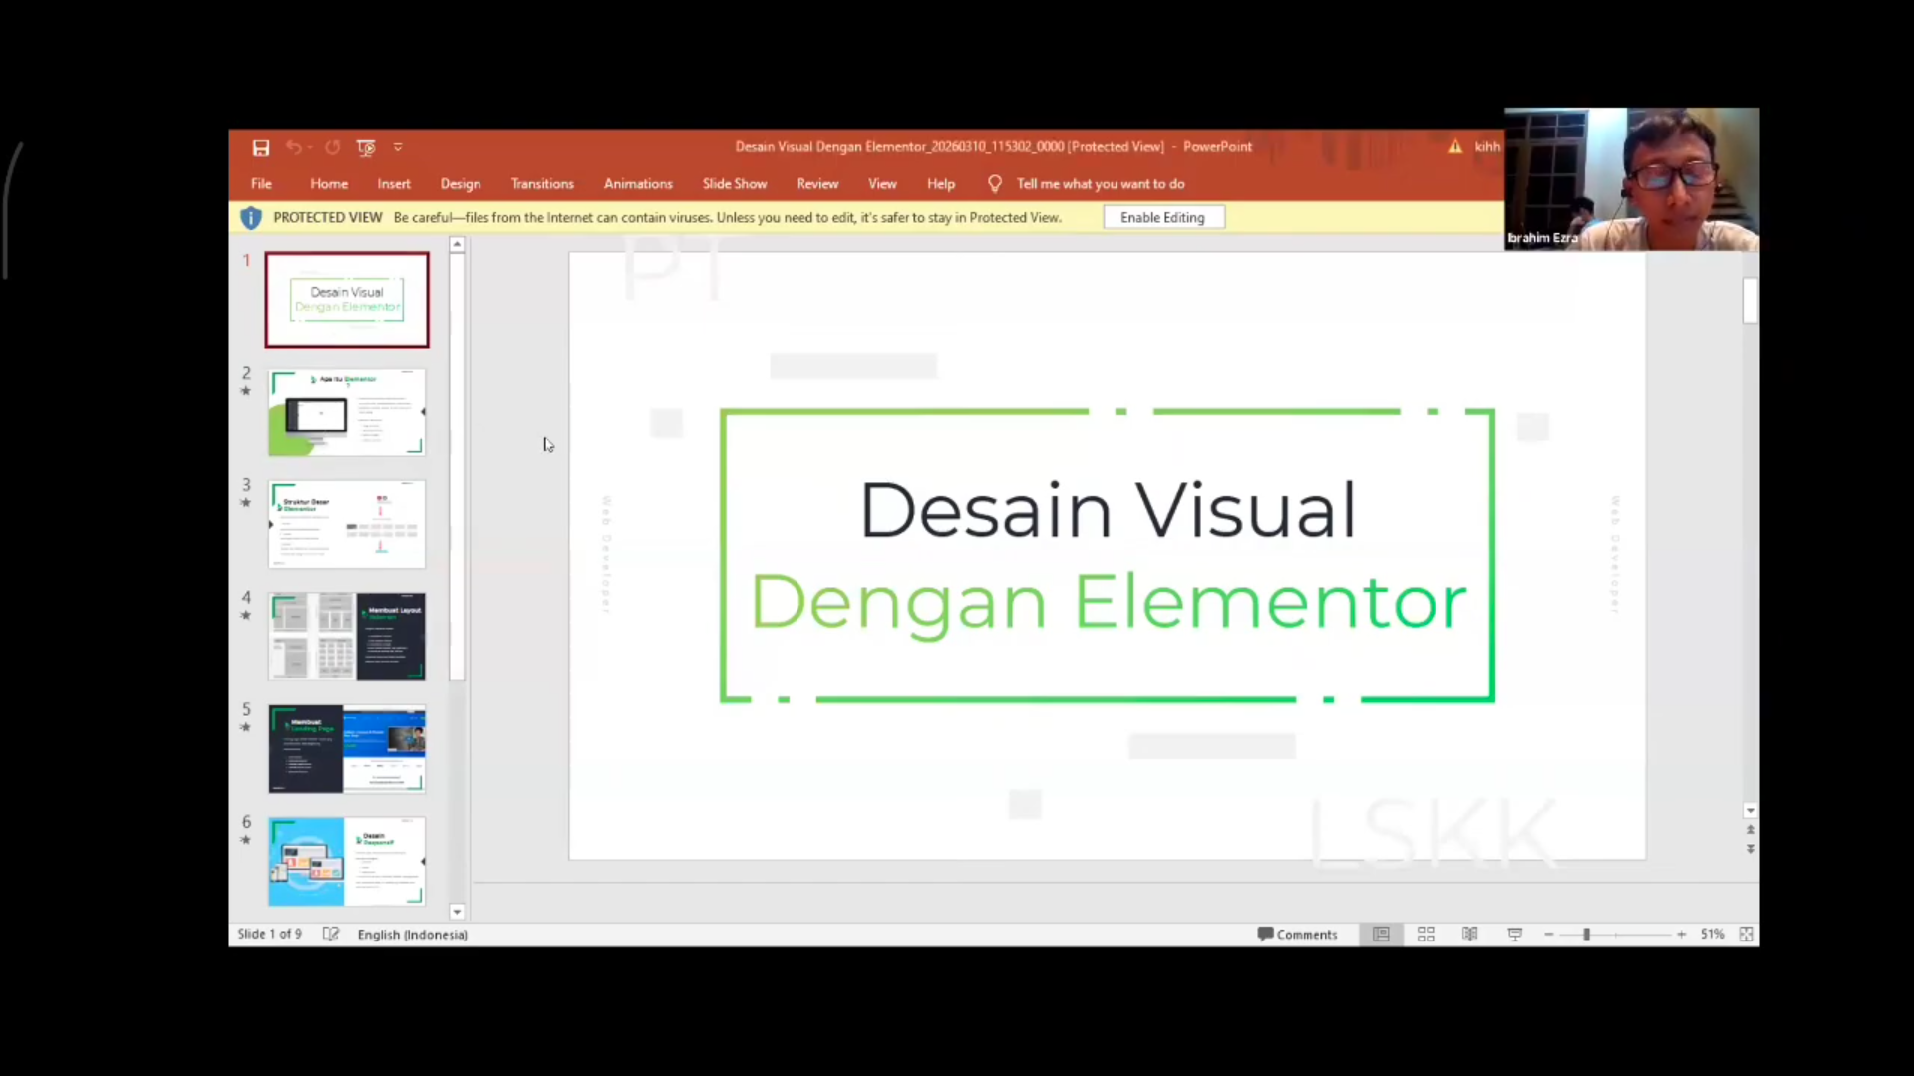The width and height of the screenshot is (1914, 1076).
Task: Click Fit slide to current window icon
Action: [1746, 934]
